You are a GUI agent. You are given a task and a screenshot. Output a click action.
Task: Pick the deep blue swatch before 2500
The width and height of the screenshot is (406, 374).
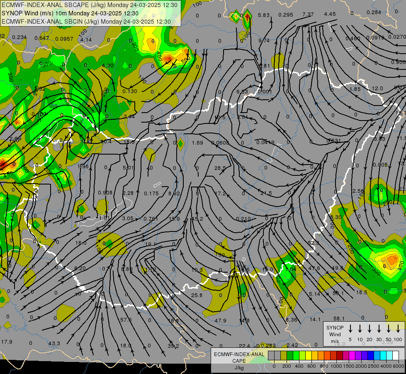tap(370, 356)
